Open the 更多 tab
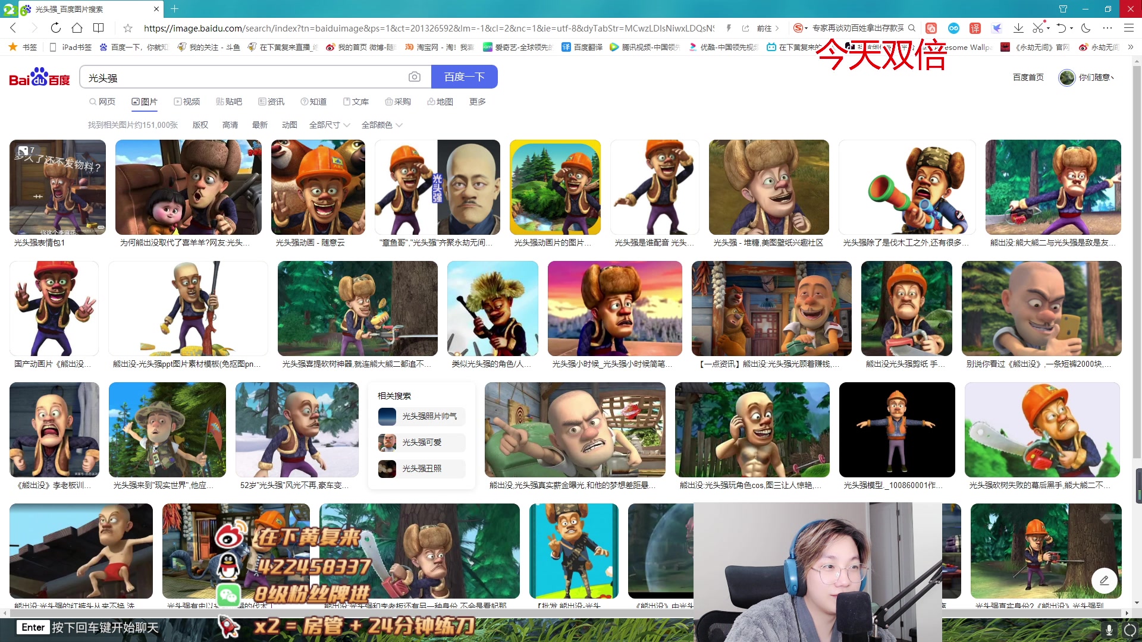The height and width of the screenshot is (642, 1142). (477, 102)
